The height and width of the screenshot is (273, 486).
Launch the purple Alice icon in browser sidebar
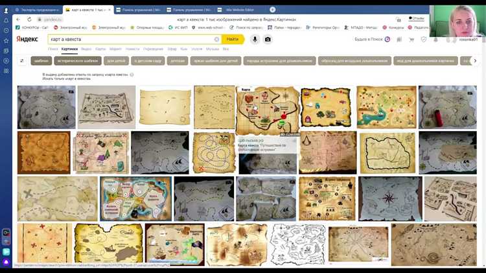[x=6, y=262]
